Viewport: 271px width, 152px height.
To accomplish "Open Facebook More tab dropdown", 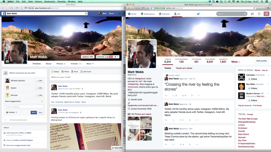I will click(90, 64).
